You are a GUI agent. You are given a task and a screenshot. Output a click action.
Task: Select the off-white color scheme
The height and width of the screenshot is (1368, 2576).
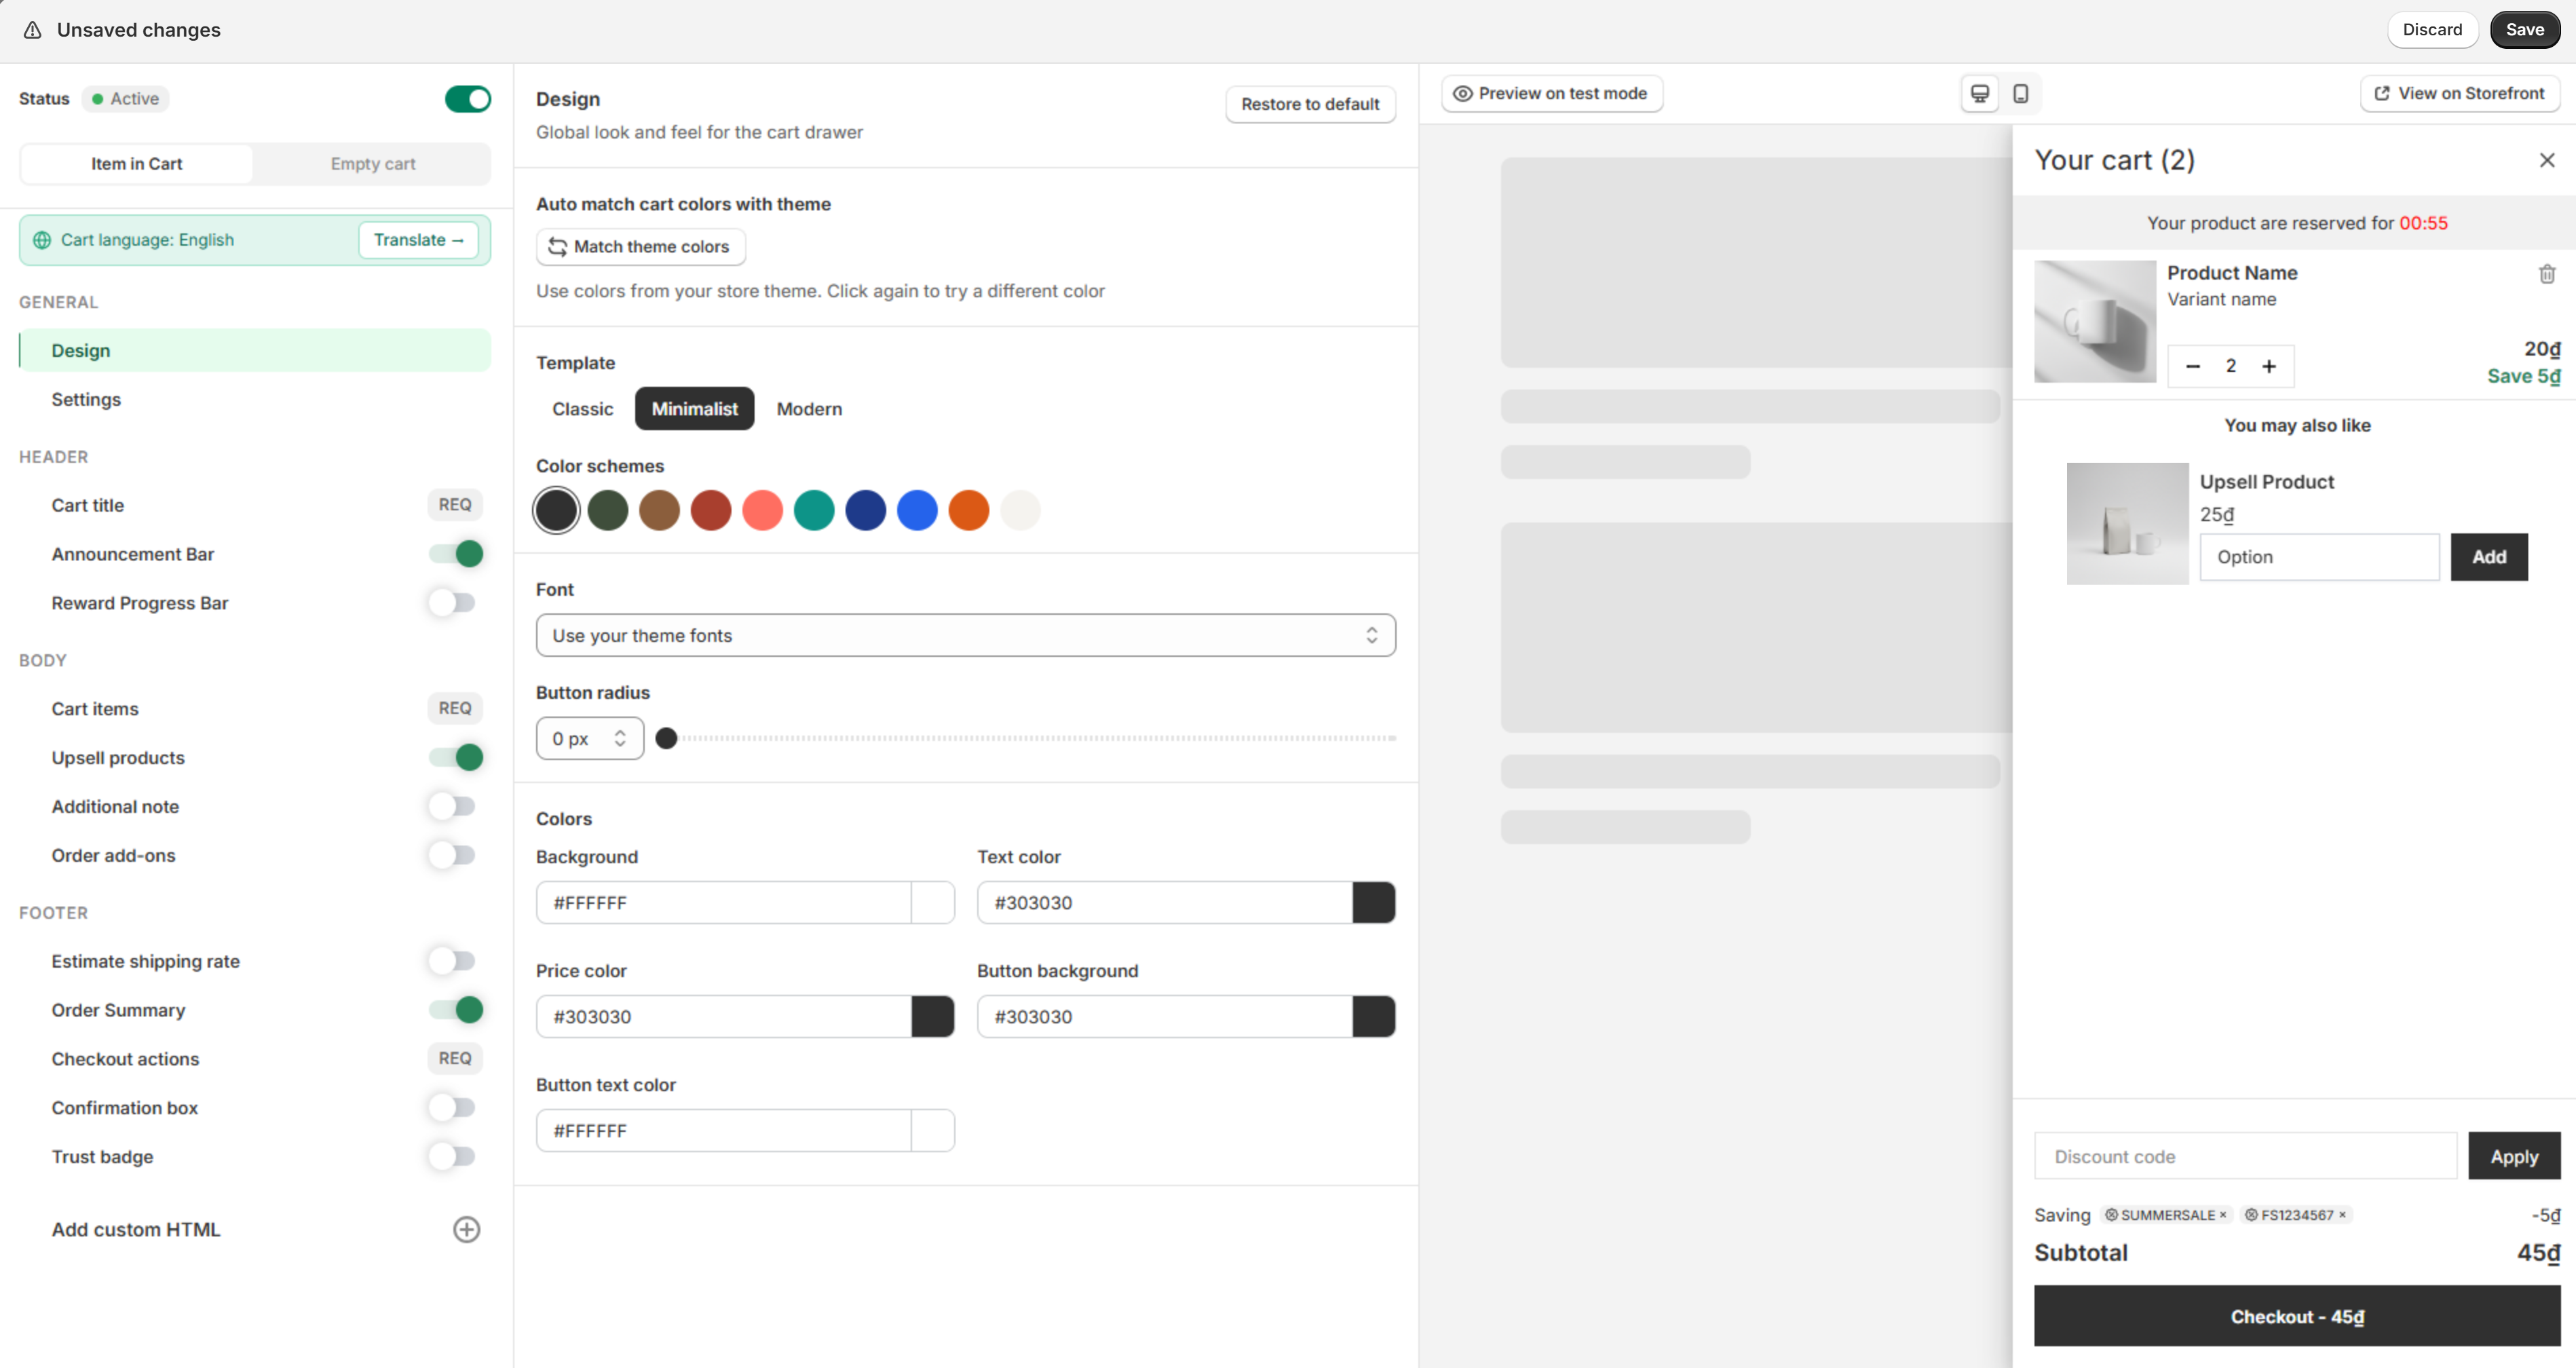(1021, 511)
